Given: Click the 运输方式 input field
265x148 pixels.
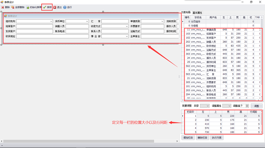Looking at the screenshot, I should [x=153, y=32].
